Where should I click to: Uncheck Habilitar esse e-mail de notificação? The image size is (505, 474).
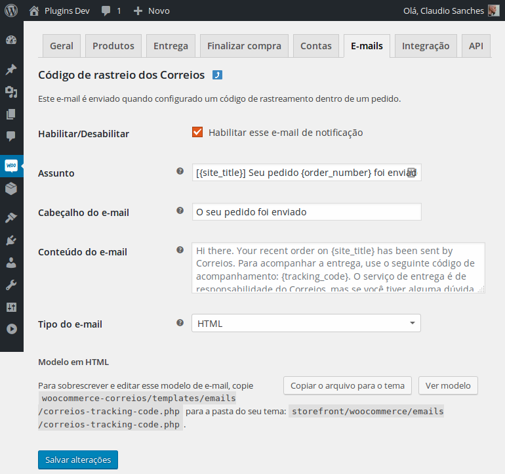(x=197, y=132)
